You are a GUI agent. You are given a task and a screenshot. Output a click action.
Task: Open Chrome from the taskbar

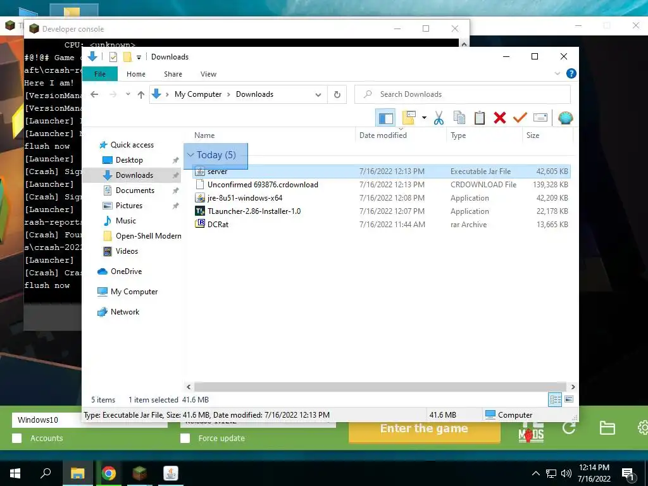[x=109, y=473]
